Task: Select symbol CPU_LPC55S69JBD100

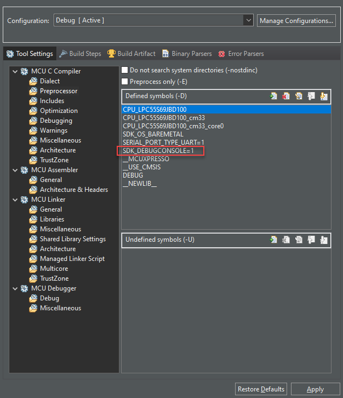Action: 226,110
